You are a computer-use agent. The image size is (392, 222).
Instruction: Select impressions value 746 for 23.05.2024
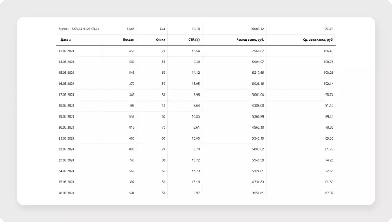coord(132,160)
